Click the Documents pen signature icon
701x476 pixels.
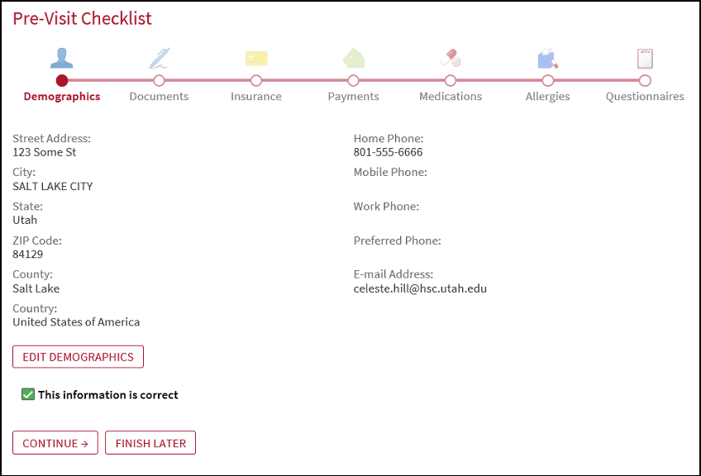[x=160, y=58]
